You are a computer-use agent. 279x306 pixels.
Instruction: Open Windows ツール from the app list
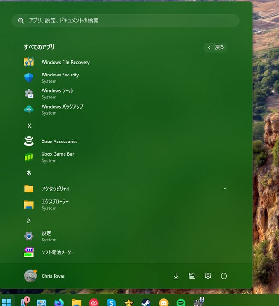coord(126,94)
